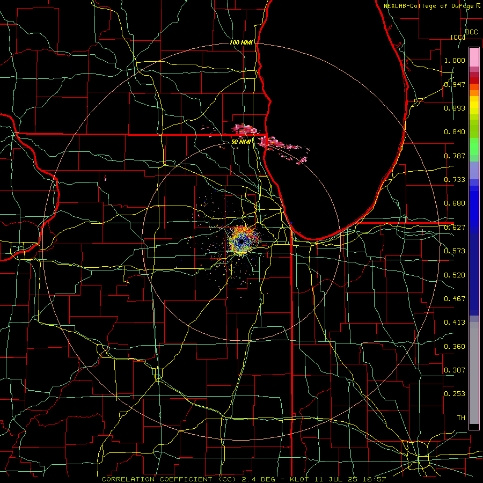The image size is (483, 483).
Task: Click the 100 NMI range ring label
Action: (x=241, y=42)
